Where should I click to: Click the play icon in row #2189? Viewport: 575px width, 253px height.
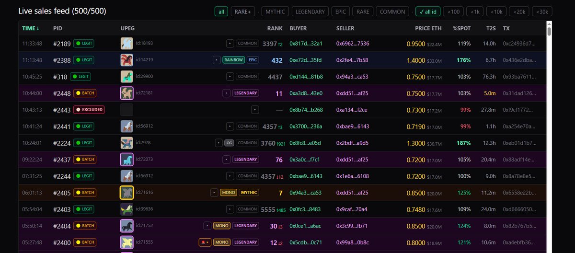coord(230,44)
